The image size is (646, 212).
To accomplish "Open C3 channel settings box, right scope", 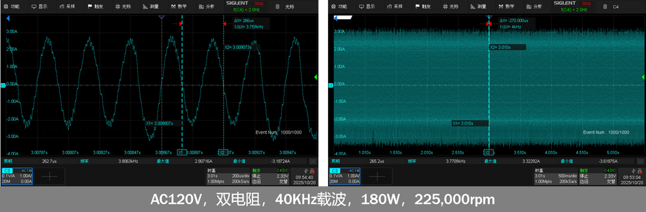I will point(345,176).
